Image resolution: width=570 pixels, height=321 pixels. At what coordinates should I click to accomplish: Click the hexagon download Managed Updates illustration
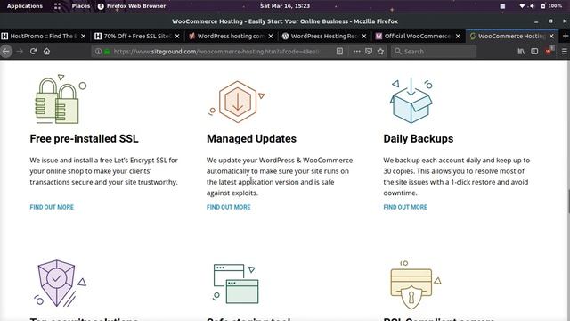[237, 102]
